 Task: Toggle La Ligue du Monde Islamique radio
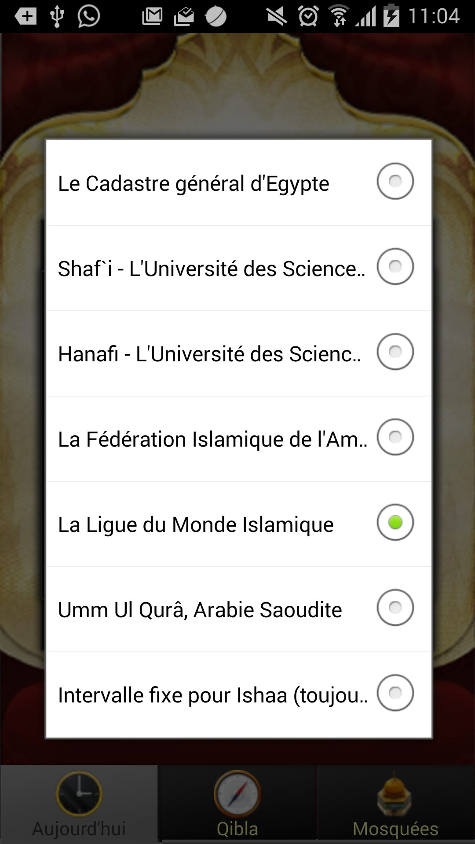(x=395, y=522)
